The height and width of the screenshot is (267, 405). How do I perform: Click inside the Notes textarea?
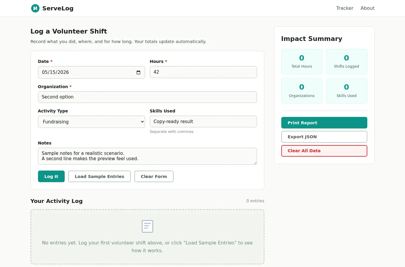point(147,156)
